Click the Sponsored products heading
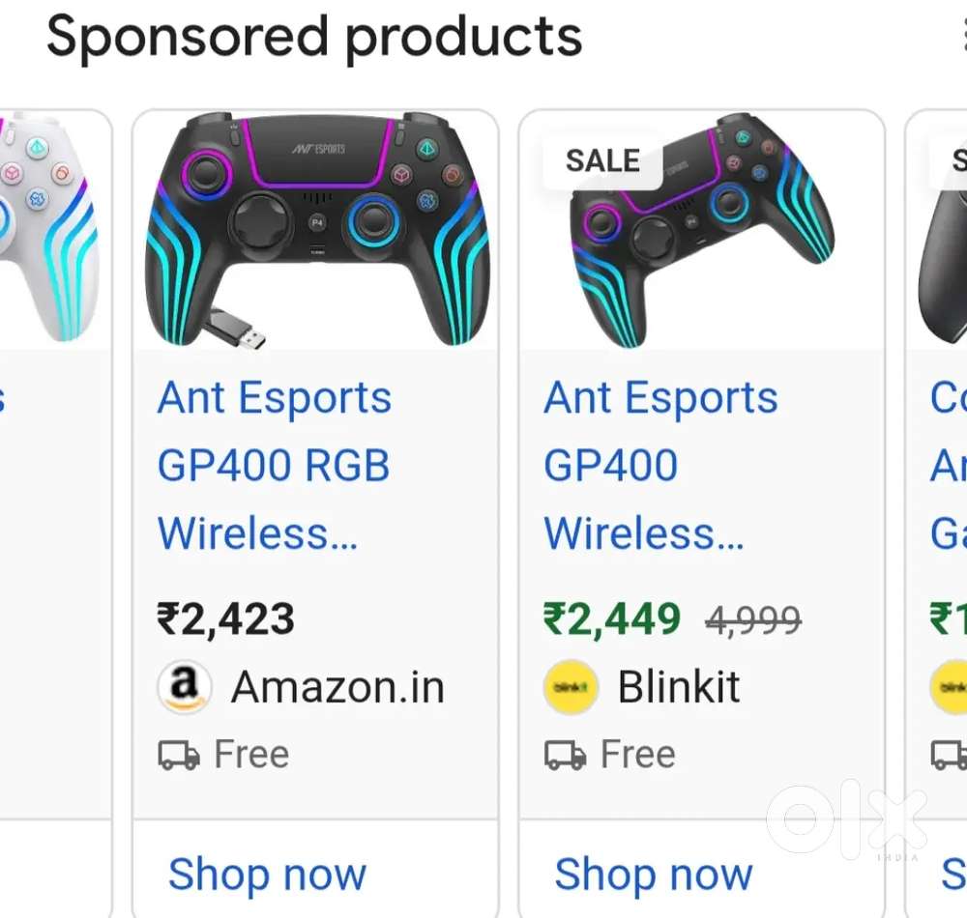Viewport: 967px width, 918px height. pos(316,37)
